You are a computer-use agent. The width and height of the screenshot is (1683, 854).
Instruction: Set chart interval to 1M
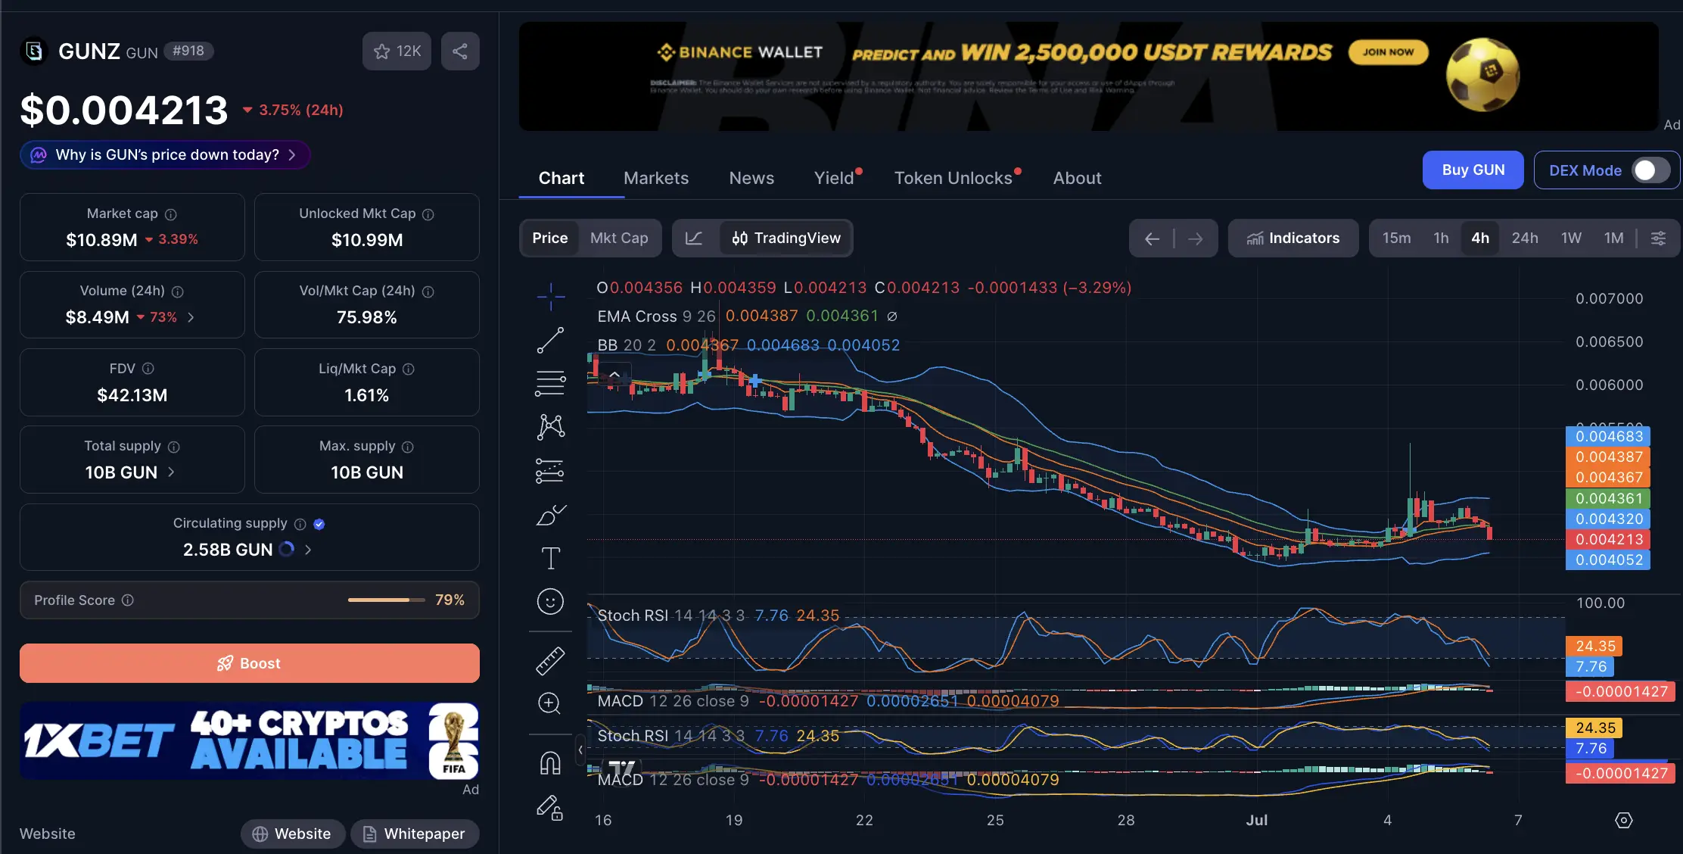1613,238
